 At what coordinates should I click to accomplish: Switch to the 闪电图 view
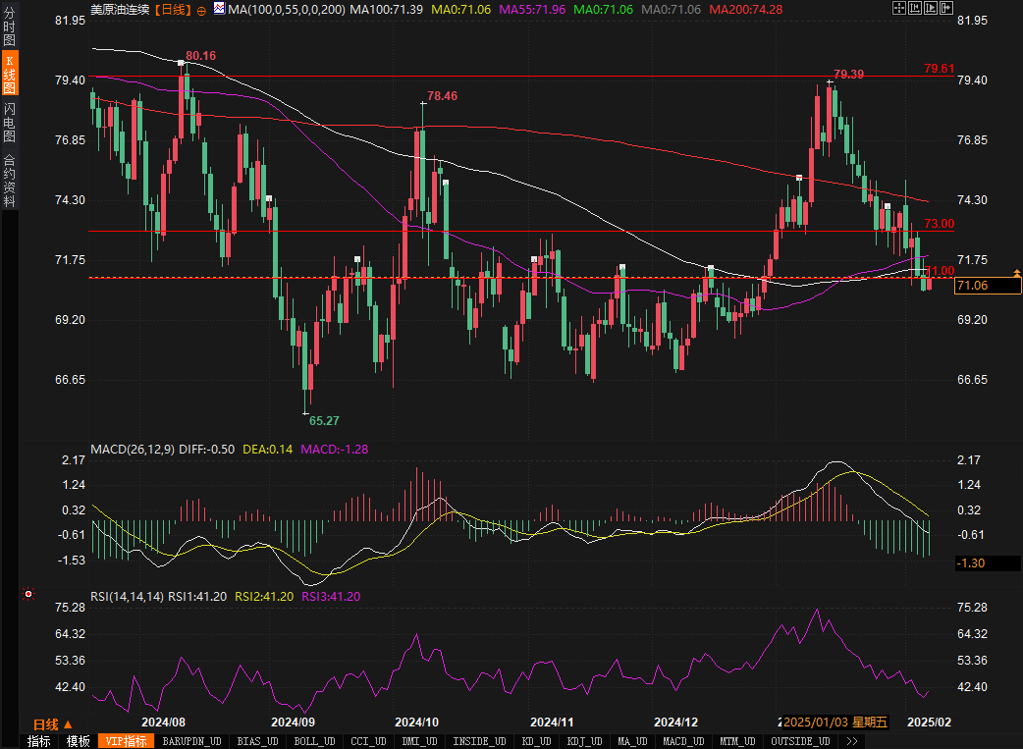click(x=9, y=123)
